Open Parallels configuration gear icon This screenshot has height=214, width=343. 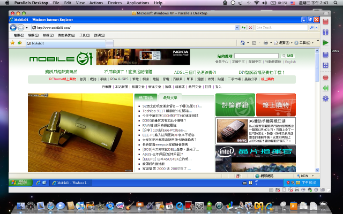tap(325, 98)
